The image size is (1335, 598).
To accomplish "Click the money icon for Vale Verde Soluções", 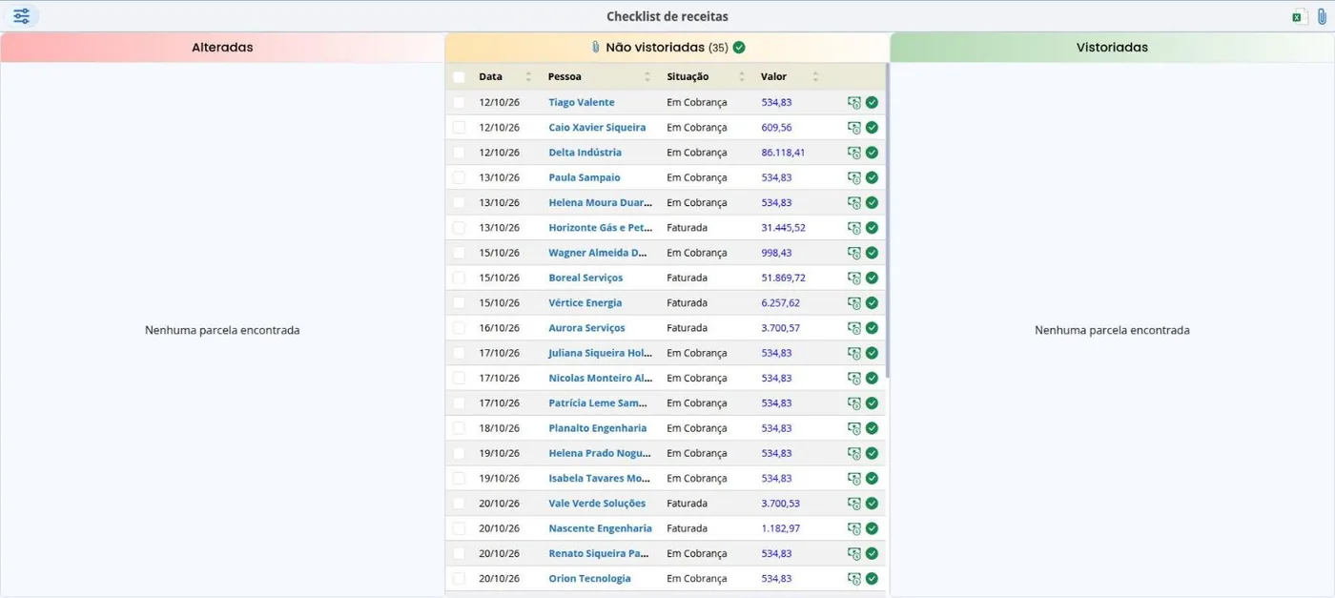I will [x=854, y=504].
